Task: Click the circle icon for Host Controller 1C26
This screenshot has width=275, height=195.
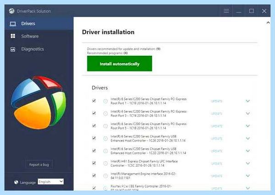Action: (x=105, y=138)
